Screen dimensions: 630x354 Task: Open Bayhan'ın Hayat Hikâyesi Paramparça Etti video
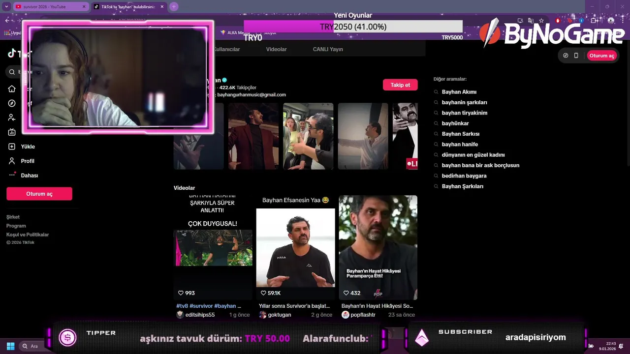tap(378, 248)
